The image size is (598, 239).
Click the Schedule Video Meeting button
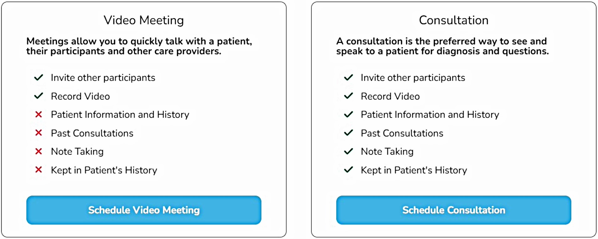[144, 210]
